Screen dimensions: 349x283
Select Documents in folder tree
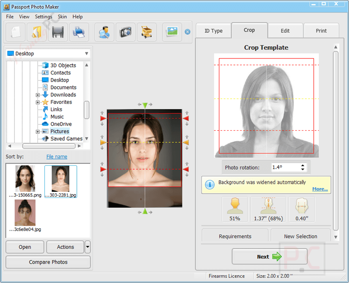[63, 88]
